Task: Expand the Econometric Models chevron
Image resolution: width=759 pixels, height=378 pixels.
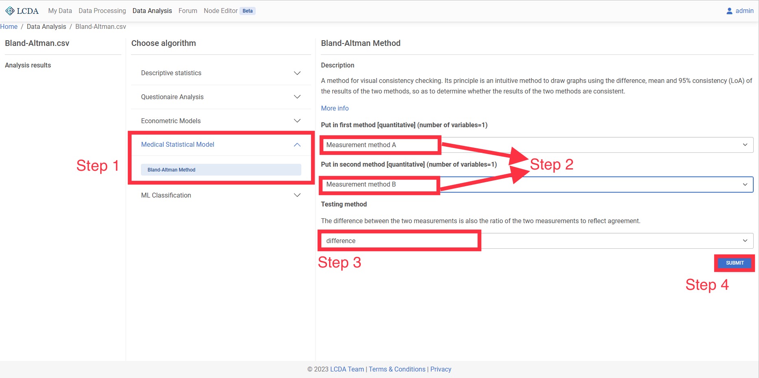Action: coord(297,121)
